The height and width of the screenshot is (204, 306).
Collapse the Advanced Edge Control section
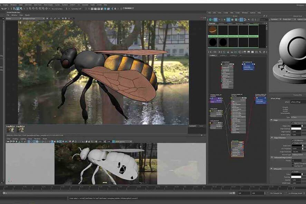pos(271,157)
